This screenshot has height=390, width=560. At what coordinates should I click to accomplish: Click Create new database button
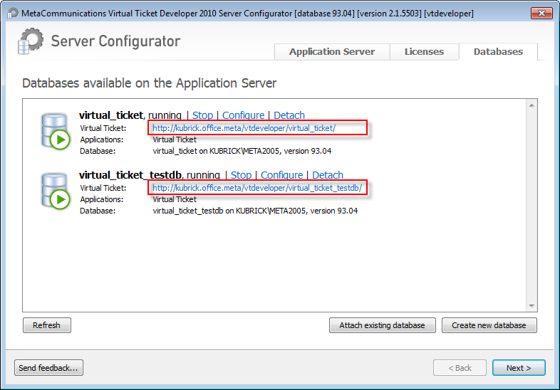(x=489, y=325)
